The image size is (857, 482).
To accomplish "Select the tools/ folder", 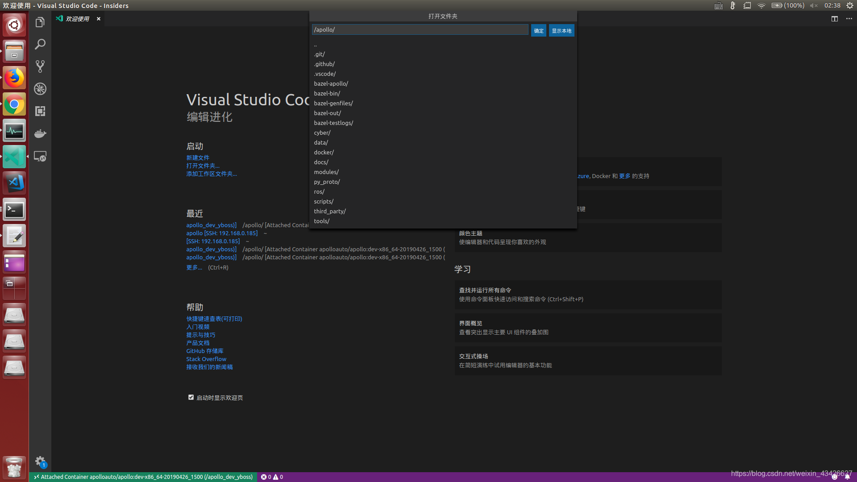I will coord(443,221).
